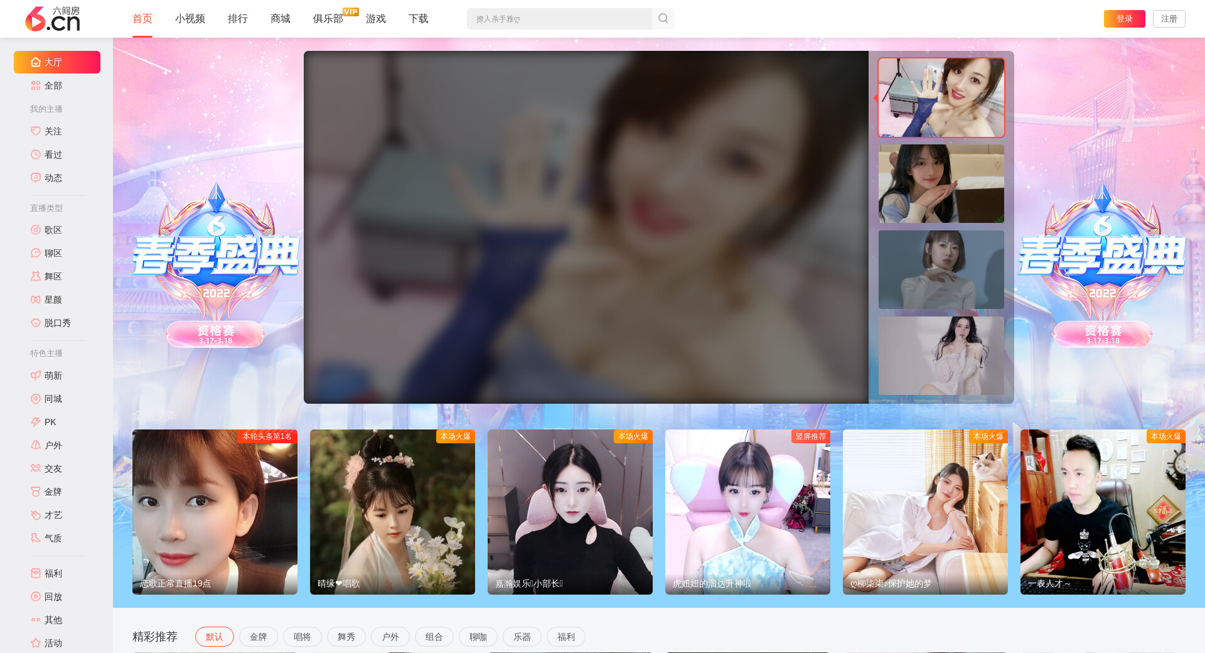Image resolution: width=1205 pixels, height=653 pixels.
Task: Filter recommendations by 户外 pill
Action: [390, 637]
